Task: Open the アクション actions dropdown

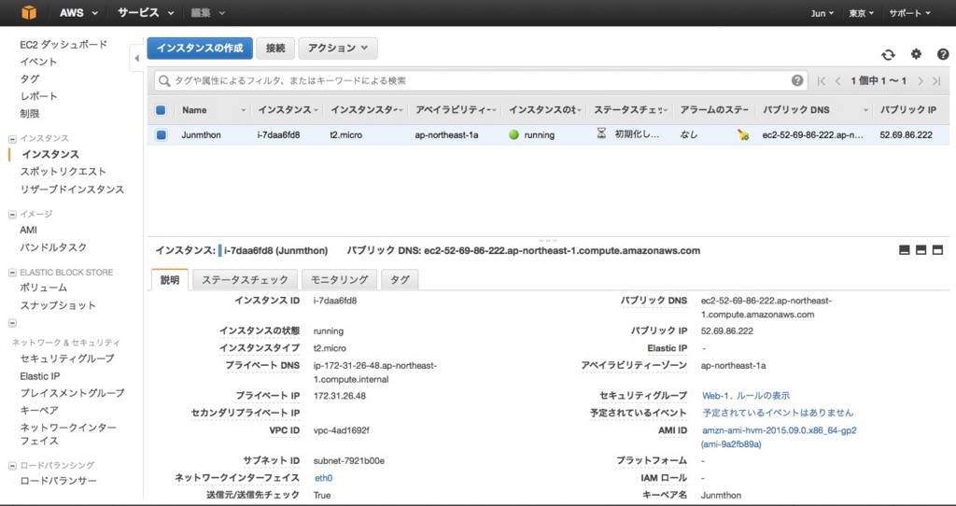Action: 338,49
